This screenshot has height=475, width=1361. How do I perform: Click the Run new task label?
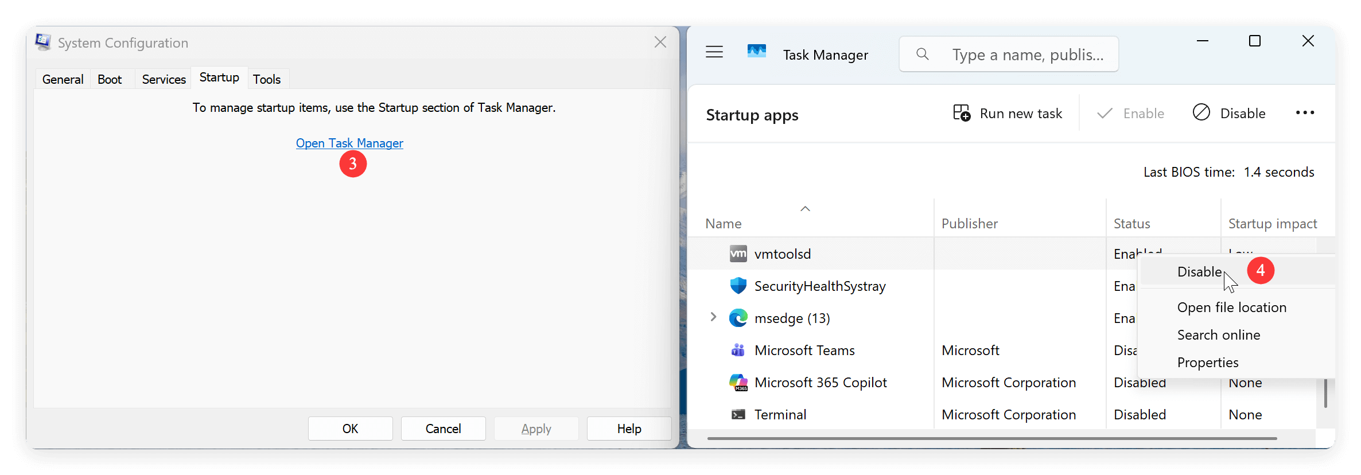coord(1021,114)
